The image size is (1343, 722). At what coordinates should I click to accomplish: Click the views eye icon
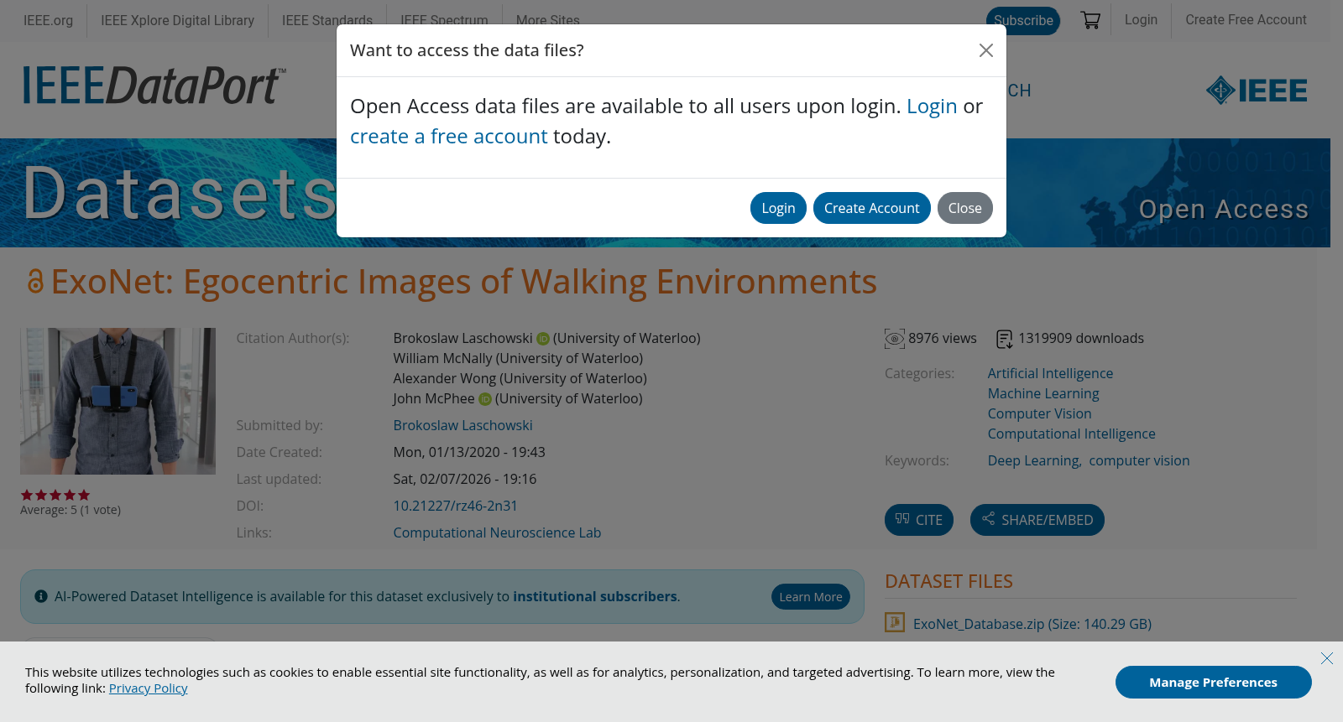coord(895,339)
